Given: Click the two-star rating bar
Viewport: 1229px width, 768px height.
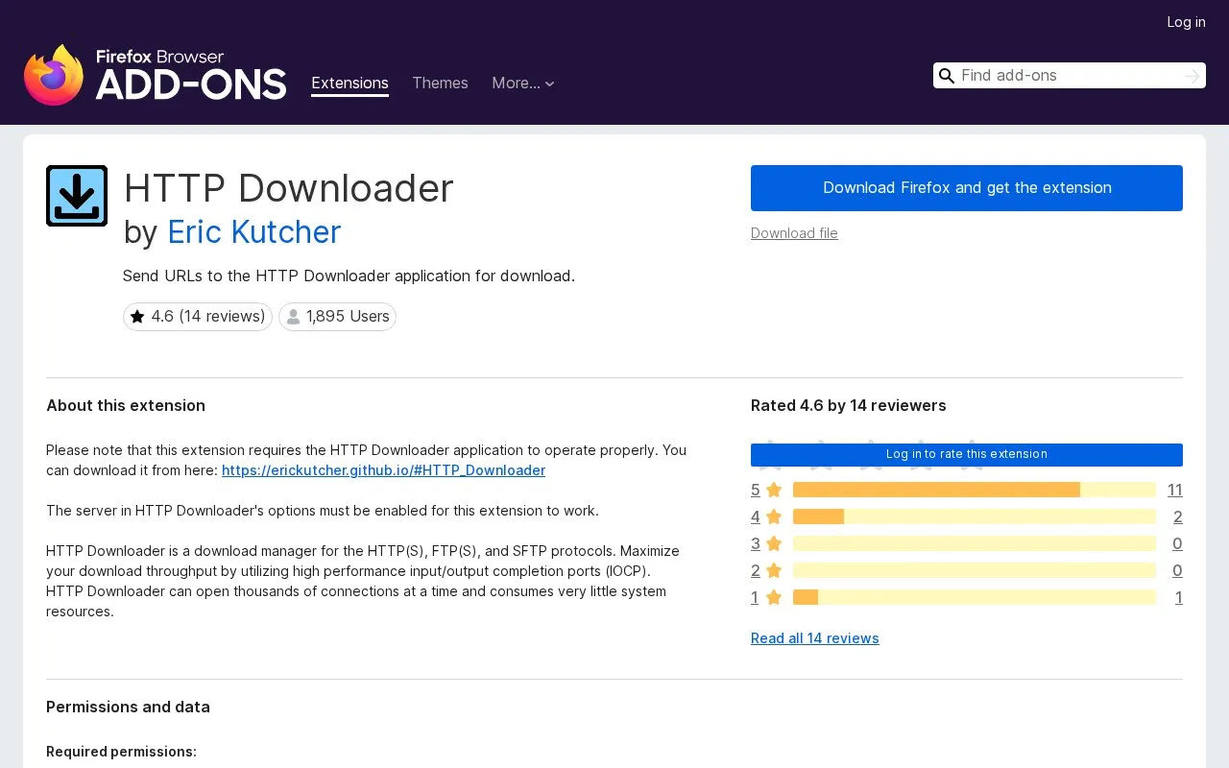Looking at the screenshot, I should [x=975, y=571].
